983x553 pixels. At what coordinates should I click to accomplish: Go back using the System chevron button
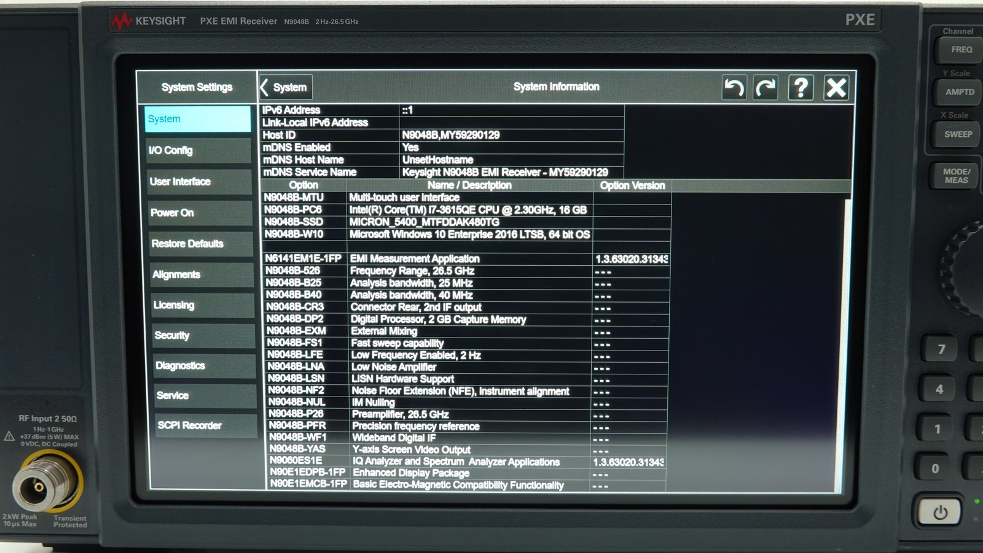pos(285,87)
